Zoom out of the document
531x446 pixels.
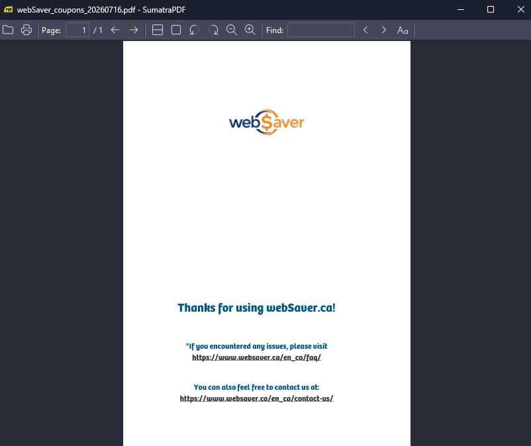pyautogui.click(x=232, y=30)
